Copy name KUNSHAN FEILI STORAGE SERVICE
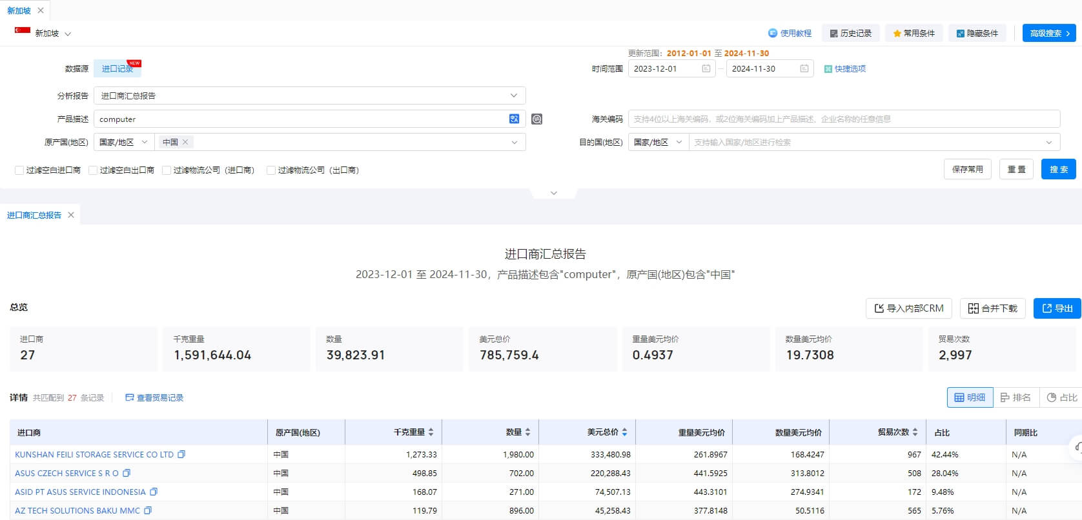Screen dimensions: 1082x520 click(x=181, y=454)
